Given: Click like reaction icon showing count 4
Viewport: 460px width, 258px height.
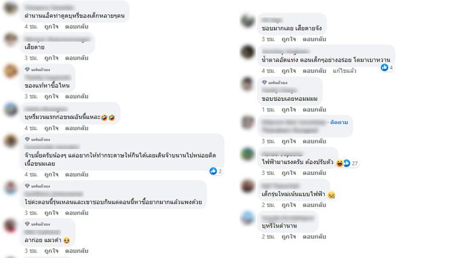Looking at the screenshot, I should click(x=384, y=68).
